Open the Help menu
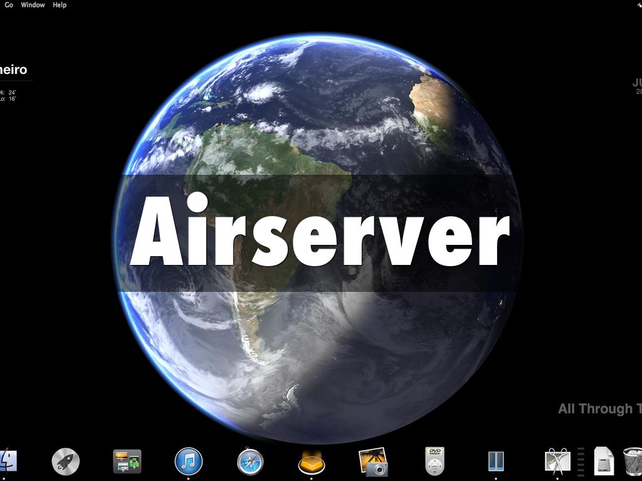642x481 pixels. pyautogui.click(x=60, y=5)
